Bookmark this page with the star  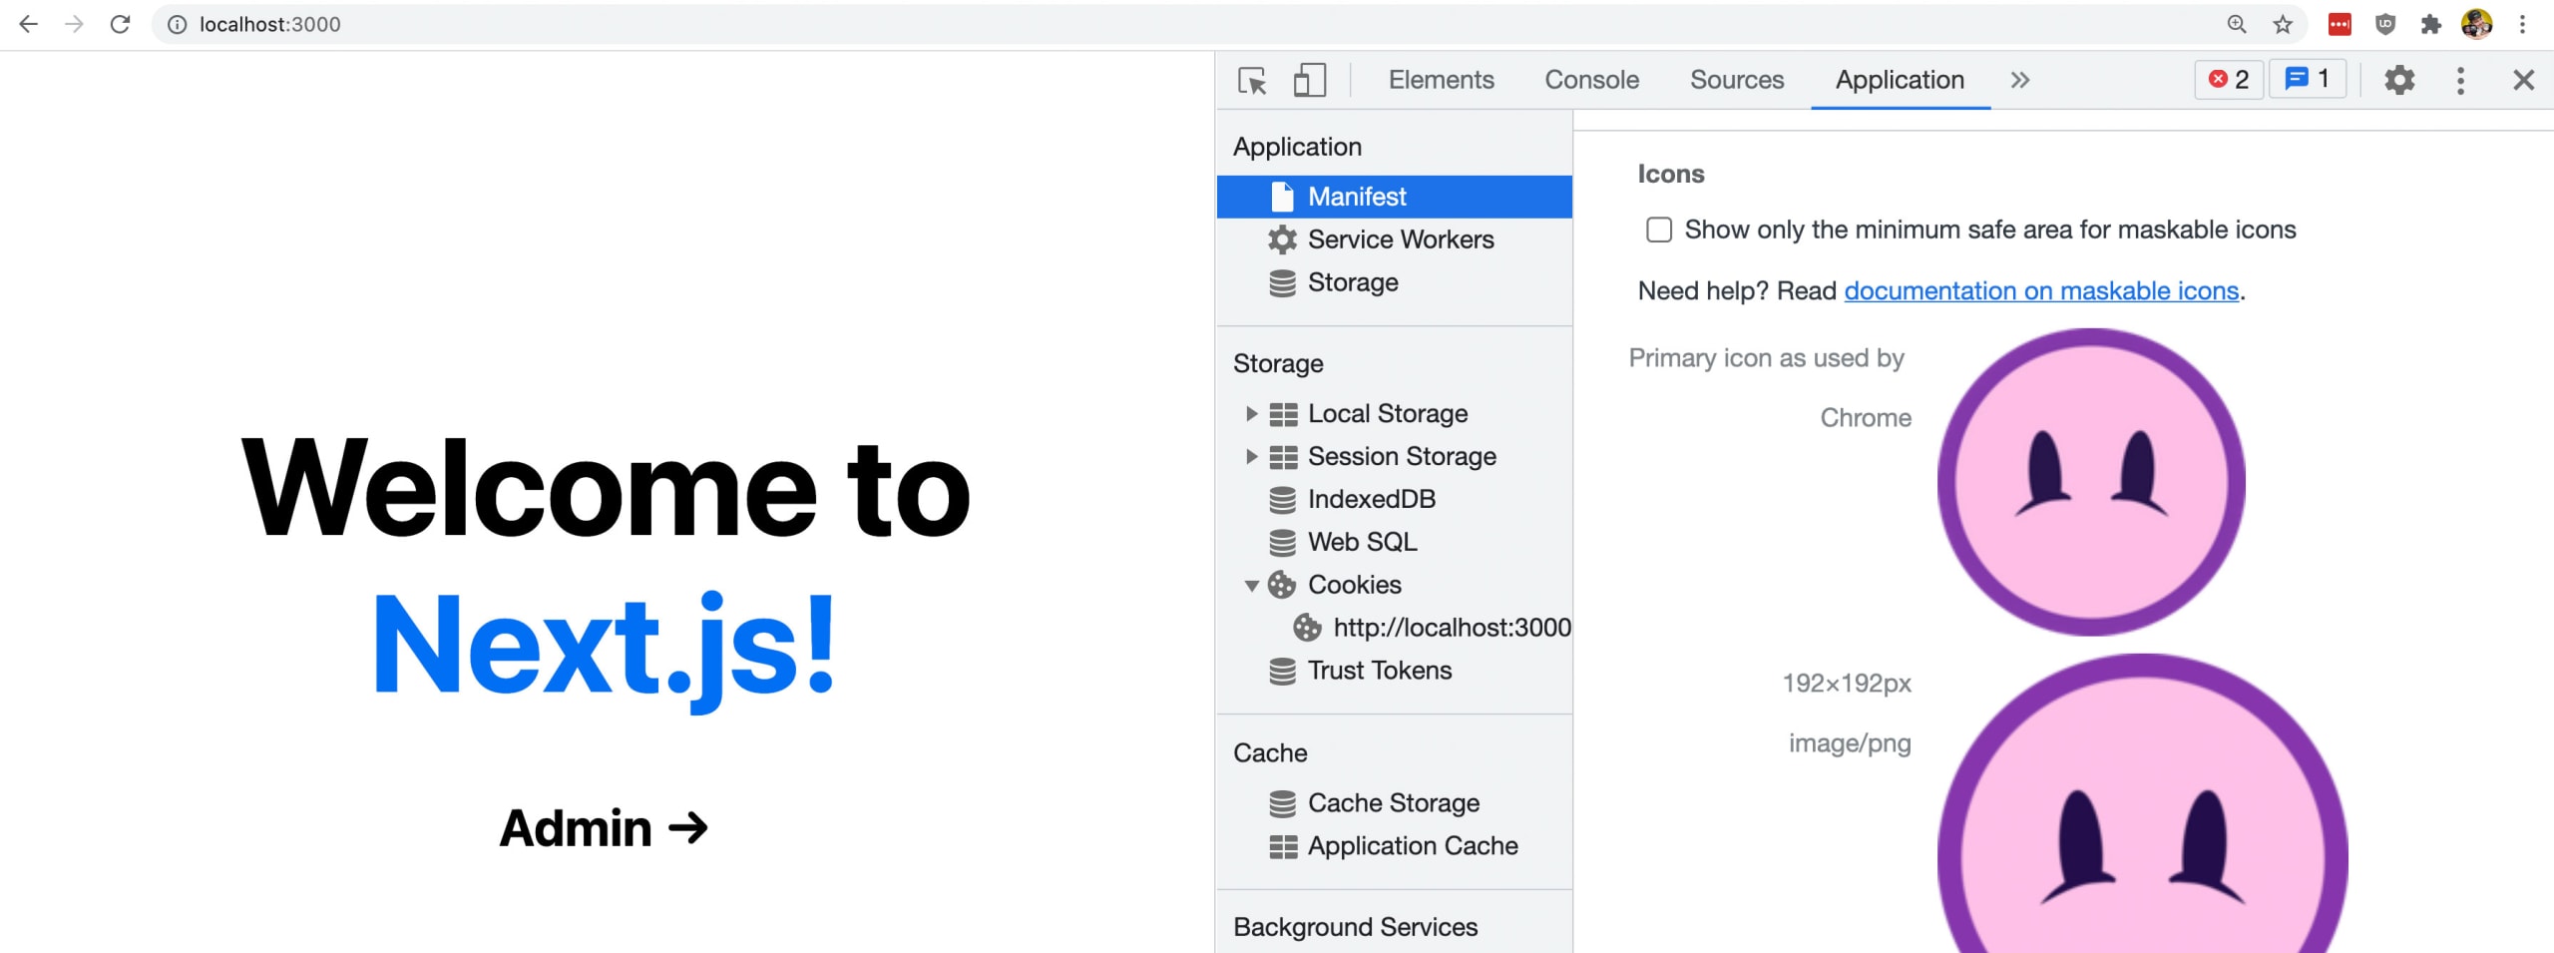pos(2283,24)
